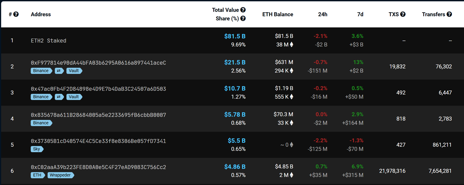
Task: Click the Address column header
Action: [x=41, y=14]
